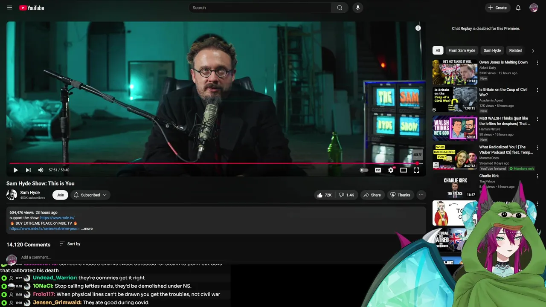The height and width of the screenshot is (307, 546).
Task: Select the All filter chip
Action: [x=438, y=50]
